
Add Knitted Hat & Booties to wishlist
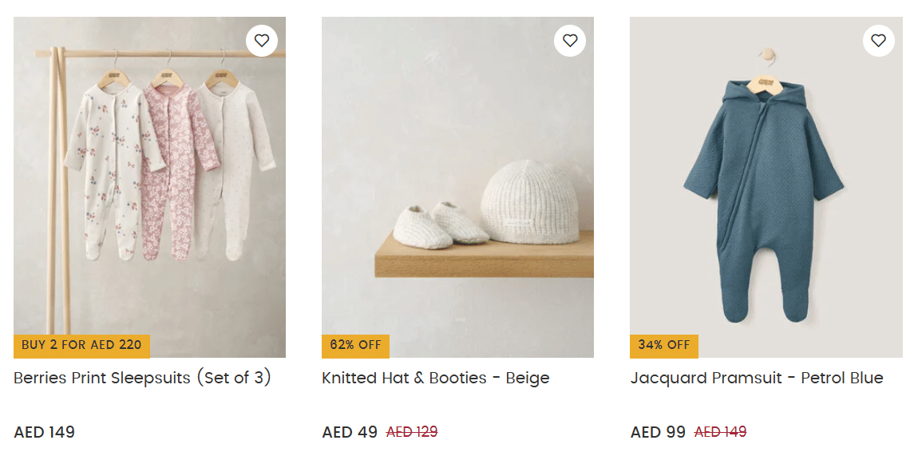570,41
